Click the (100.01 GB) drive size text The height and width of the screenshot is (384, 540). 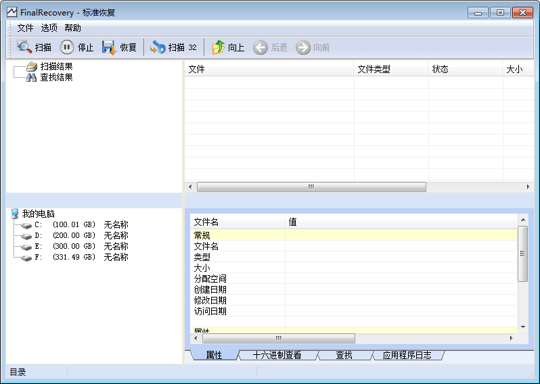74,224
